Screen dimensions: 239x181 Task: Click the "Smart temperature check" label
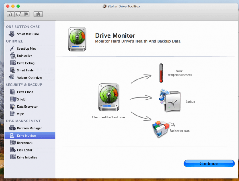click(180, 73)
